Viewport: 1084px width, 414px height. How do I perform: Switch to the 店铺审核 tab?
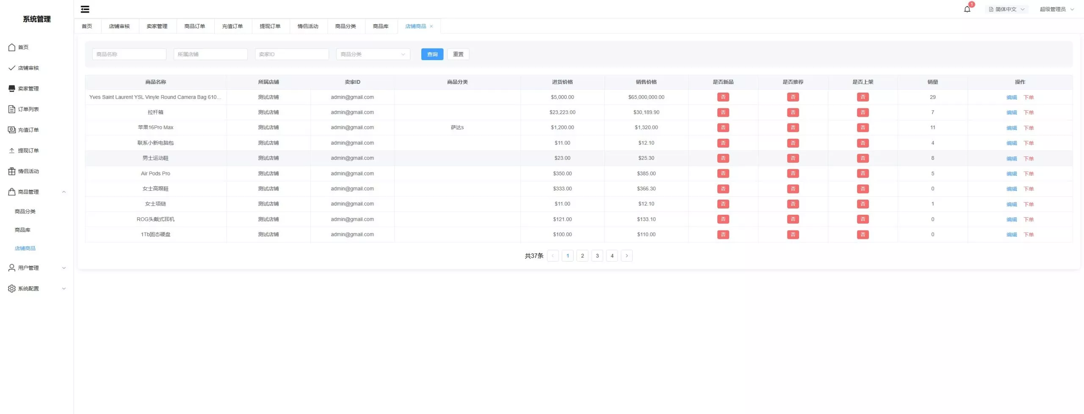click(119, 26)
